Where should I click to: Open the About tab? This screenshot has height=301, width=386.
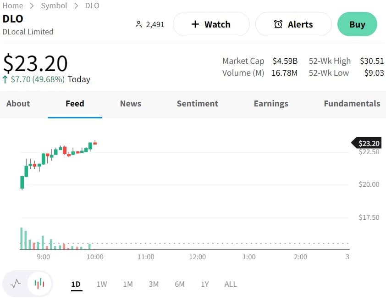click(x=18, y=103)
